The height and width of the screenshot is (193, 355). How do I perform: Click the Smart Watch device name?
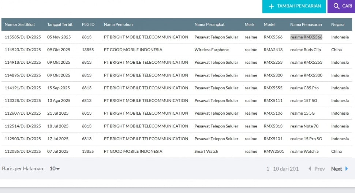(x=206, y=151)
